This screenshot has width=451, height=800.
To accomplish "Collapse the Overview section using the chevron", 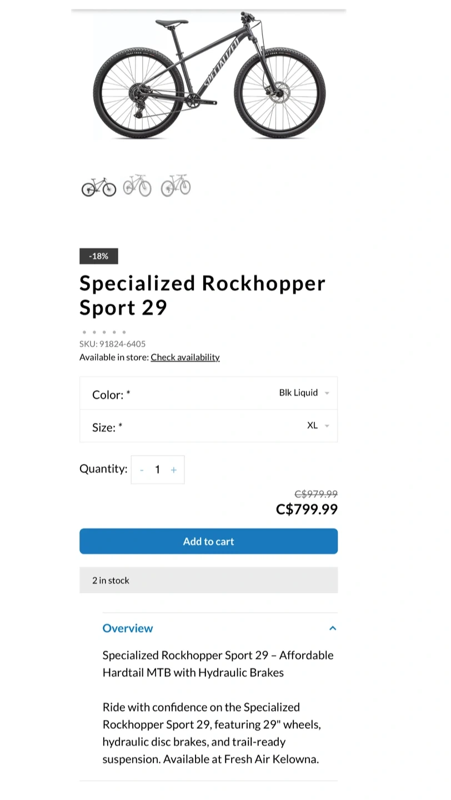I will 333,628.
